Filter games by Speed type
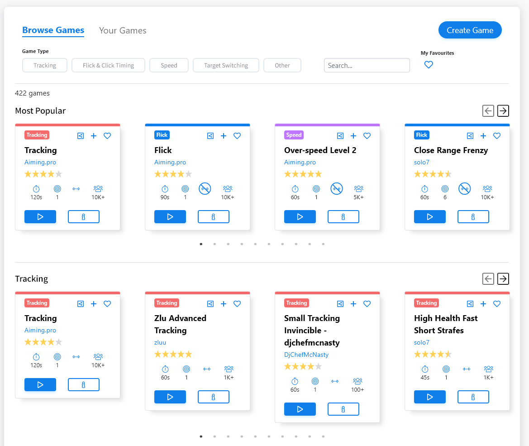Screen dimensions: 529x446 [x=169, y=65]
